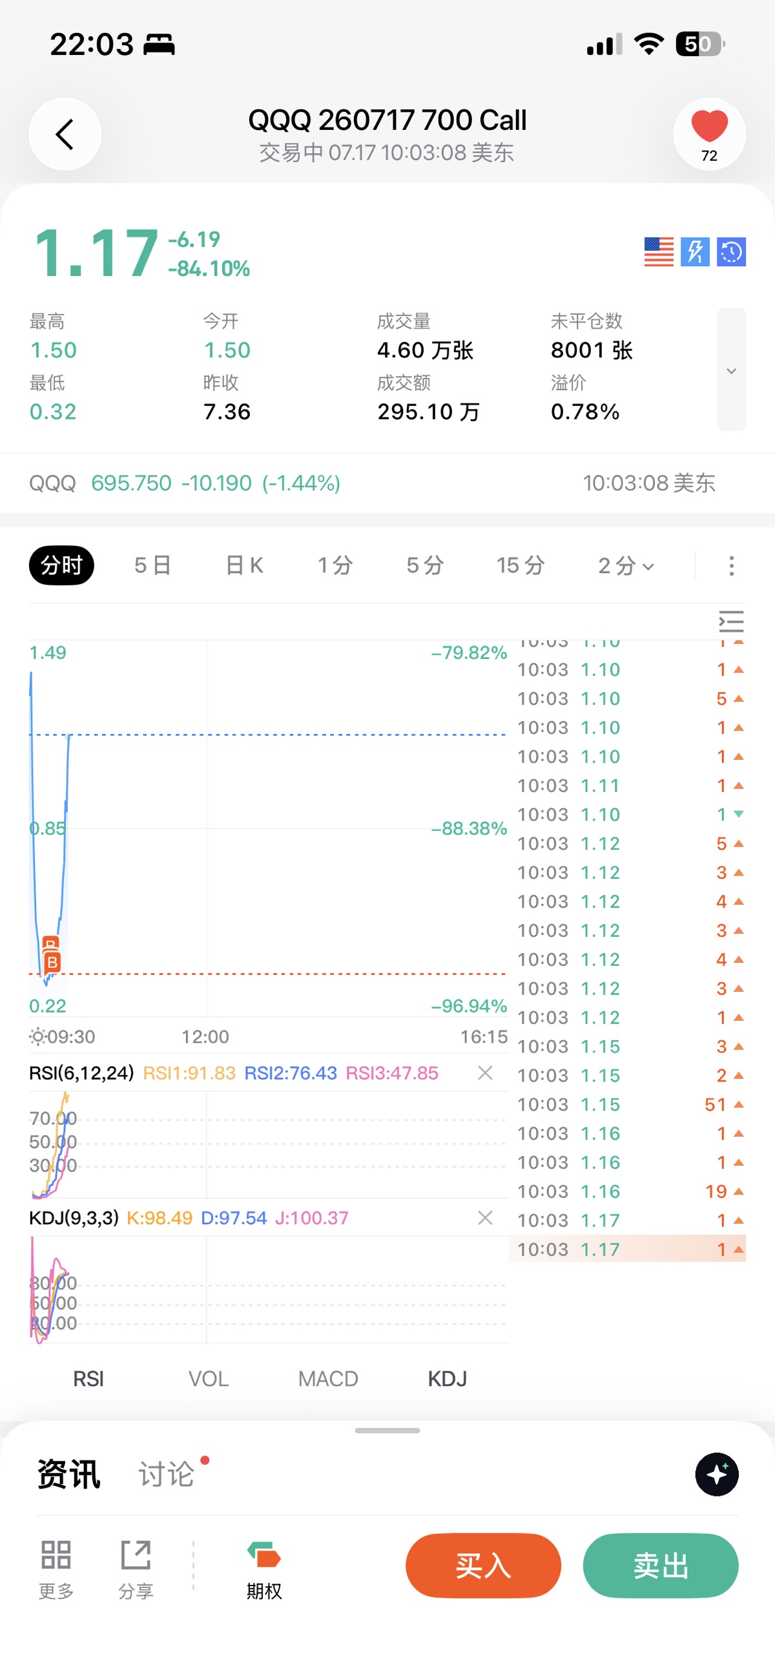
Task: Tap the 分享 share icon
Action: (136, 1570)
